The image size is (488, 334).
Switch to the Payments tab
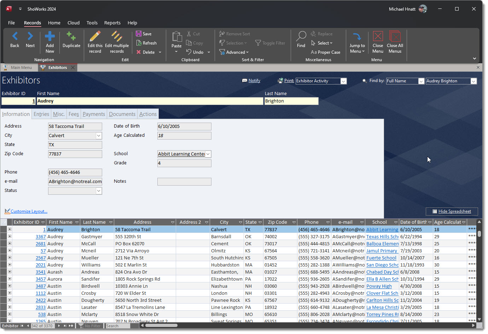[x=94, y=114]
